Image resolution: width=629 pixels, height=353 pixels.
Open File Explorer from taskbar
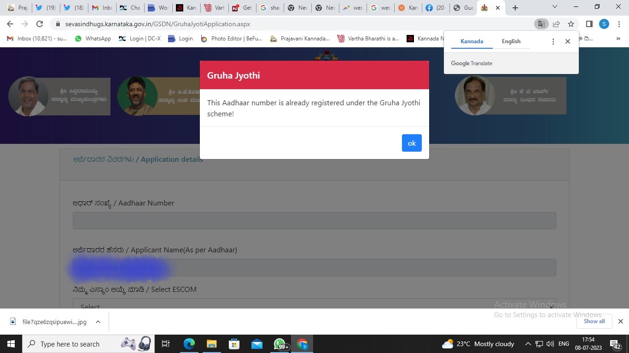212,344
